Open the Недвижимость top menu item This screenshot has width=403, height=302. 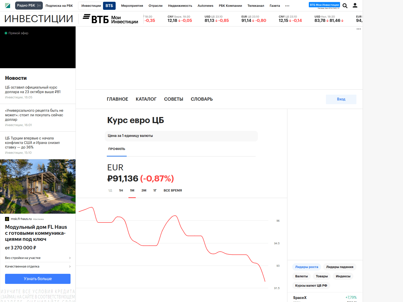click(x=180, y=6)
